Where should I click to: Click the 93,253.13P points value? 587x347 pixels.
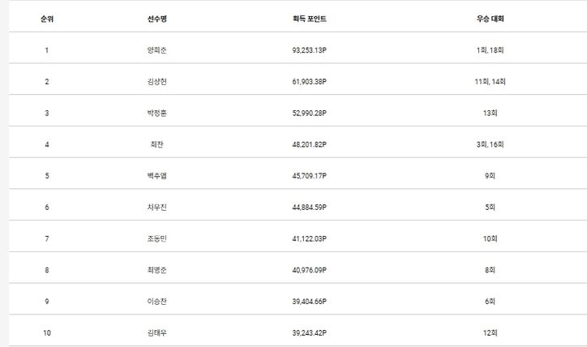(x=310, y=50)
